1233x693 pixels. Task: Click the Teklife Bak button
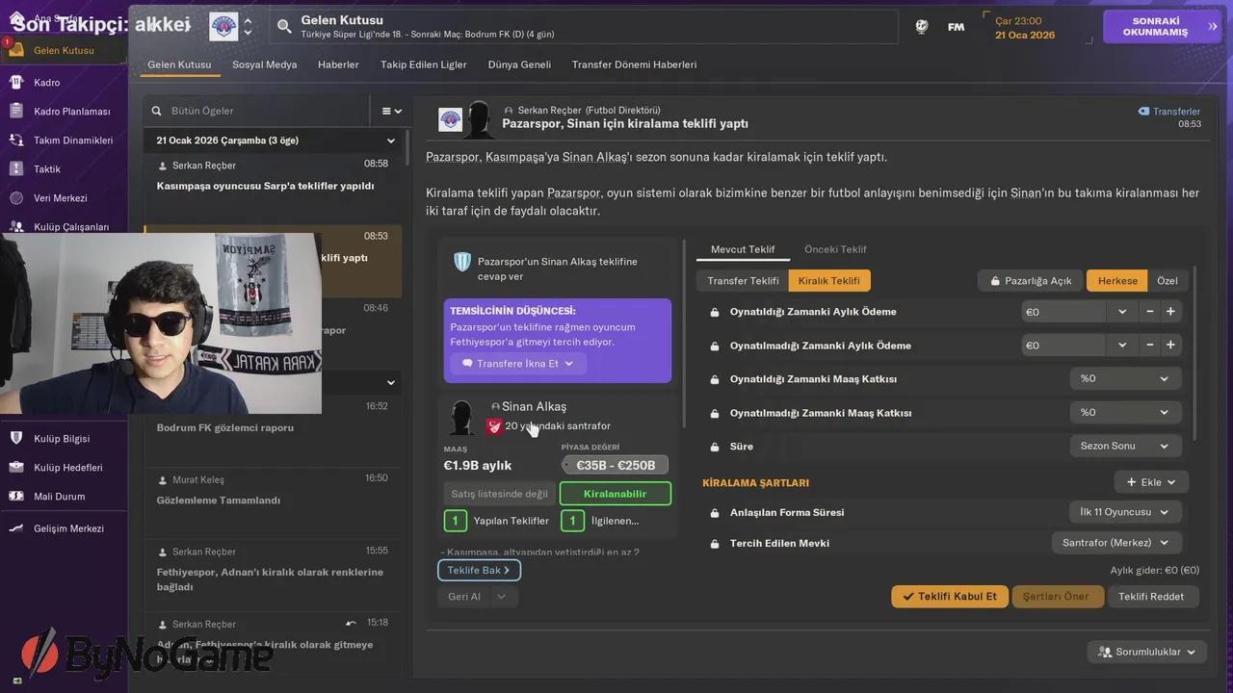(x=479, y=570)
